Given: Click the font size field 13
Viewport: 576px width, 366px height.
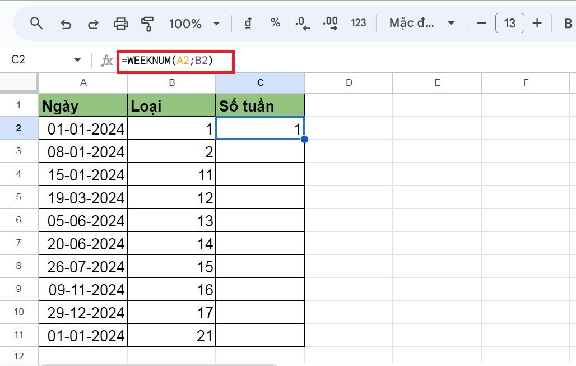Looking at the screenshot, I should tap(509, 23).
